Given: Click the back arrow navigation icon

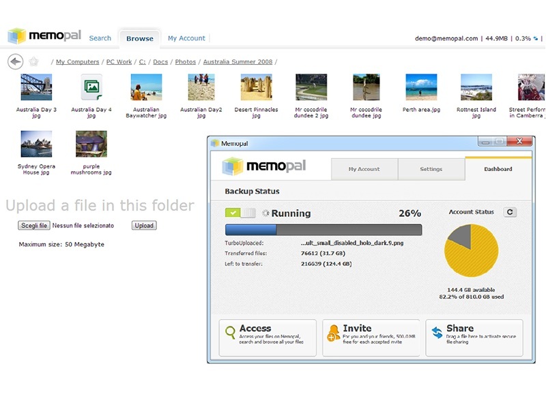Looking at the screenshot, I should 15,61.
